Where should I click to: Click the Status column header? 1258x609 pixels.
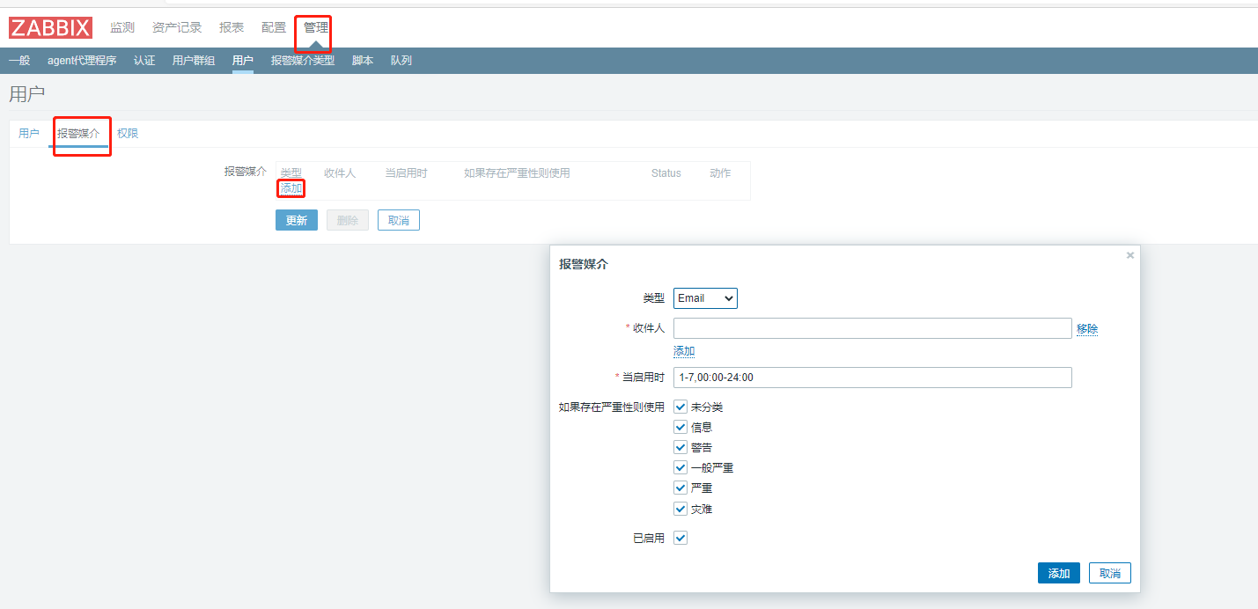(x=666, y=173)
